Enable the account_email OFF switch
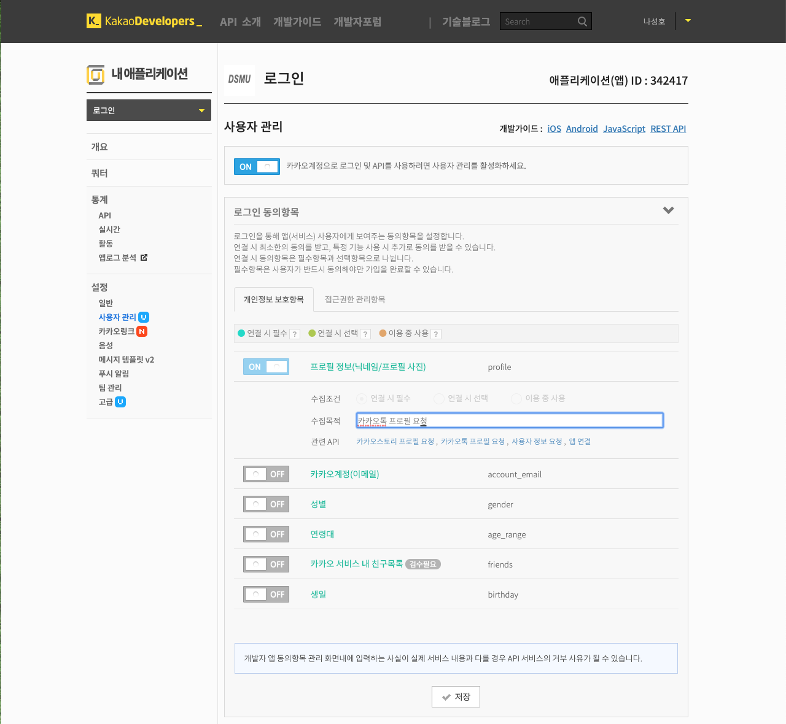 pyautogui.click(x=266, y=474)
